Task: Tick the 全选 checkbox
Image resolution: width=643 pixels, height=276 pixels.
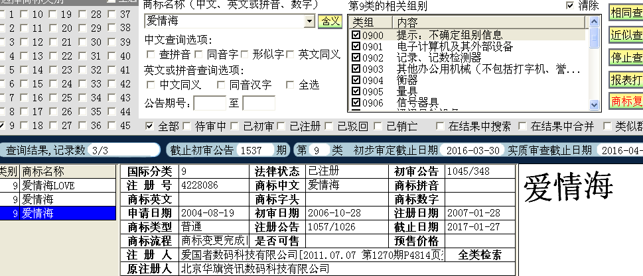Action: click(291, 85)
